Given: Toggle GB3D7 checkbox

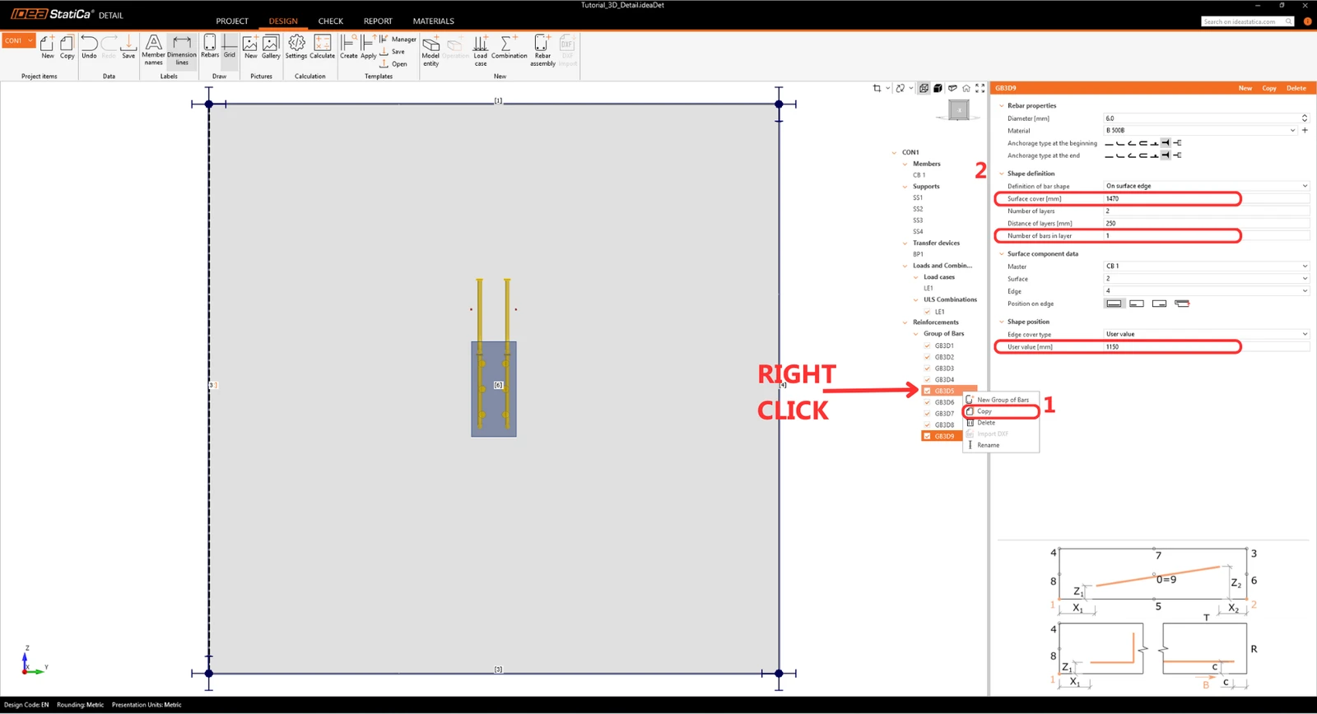Looking at the screenshot, I should pyautogui.click(x=927, y=414).
